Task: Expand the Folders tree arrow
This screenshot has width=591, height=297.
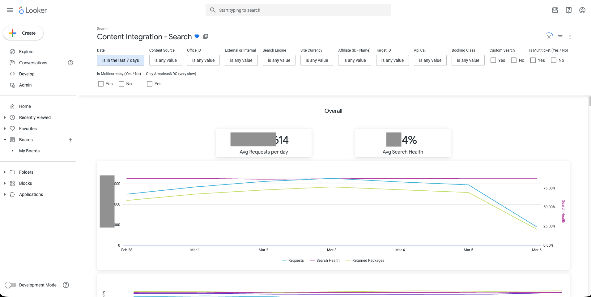Action: point(5,172)
